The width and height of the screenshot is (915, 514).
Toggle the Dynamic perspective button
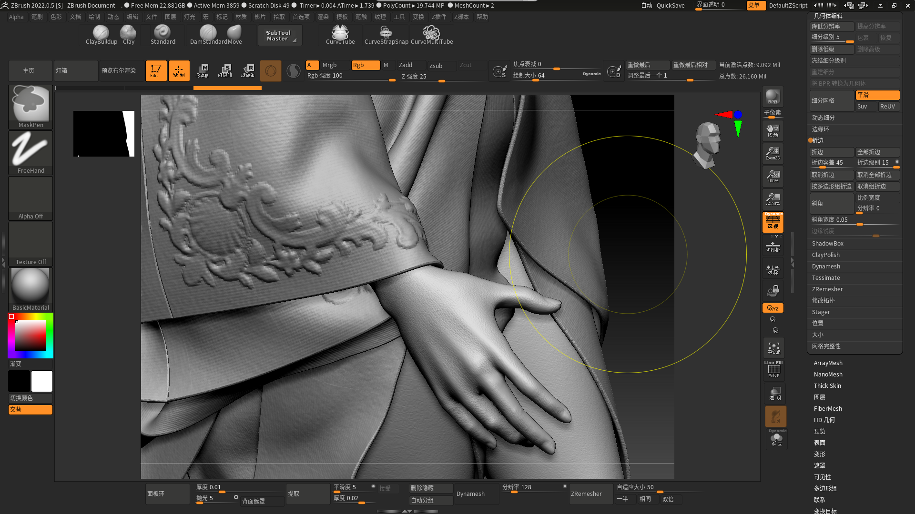click(x=773, y=222)
